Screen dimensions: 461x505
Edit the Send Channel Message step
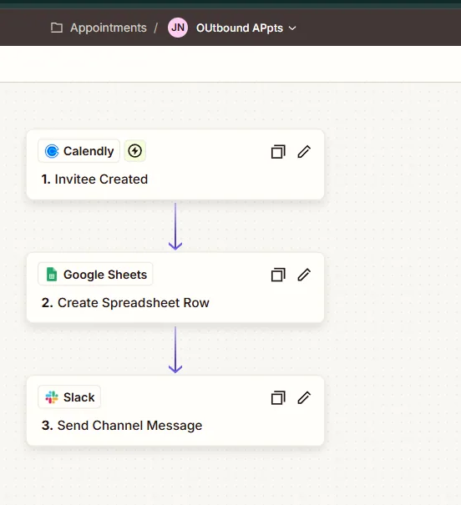point(304,398)
